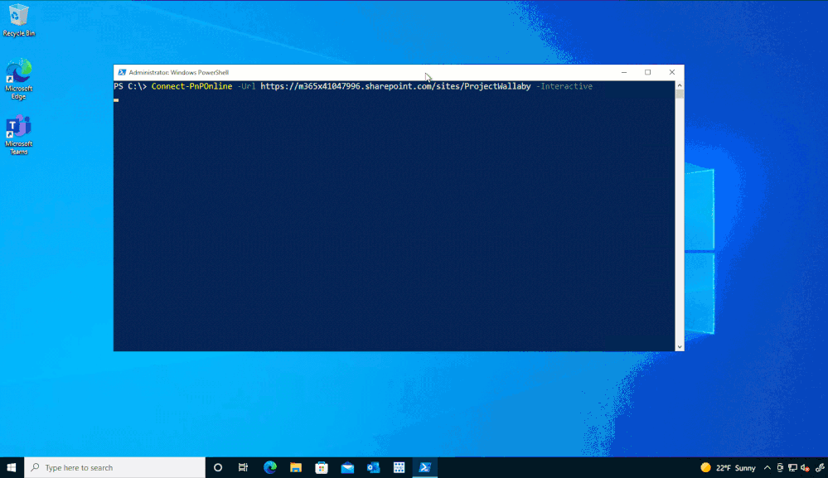
Task: Click the pen/link tray icon
Action: pos(820,467)
